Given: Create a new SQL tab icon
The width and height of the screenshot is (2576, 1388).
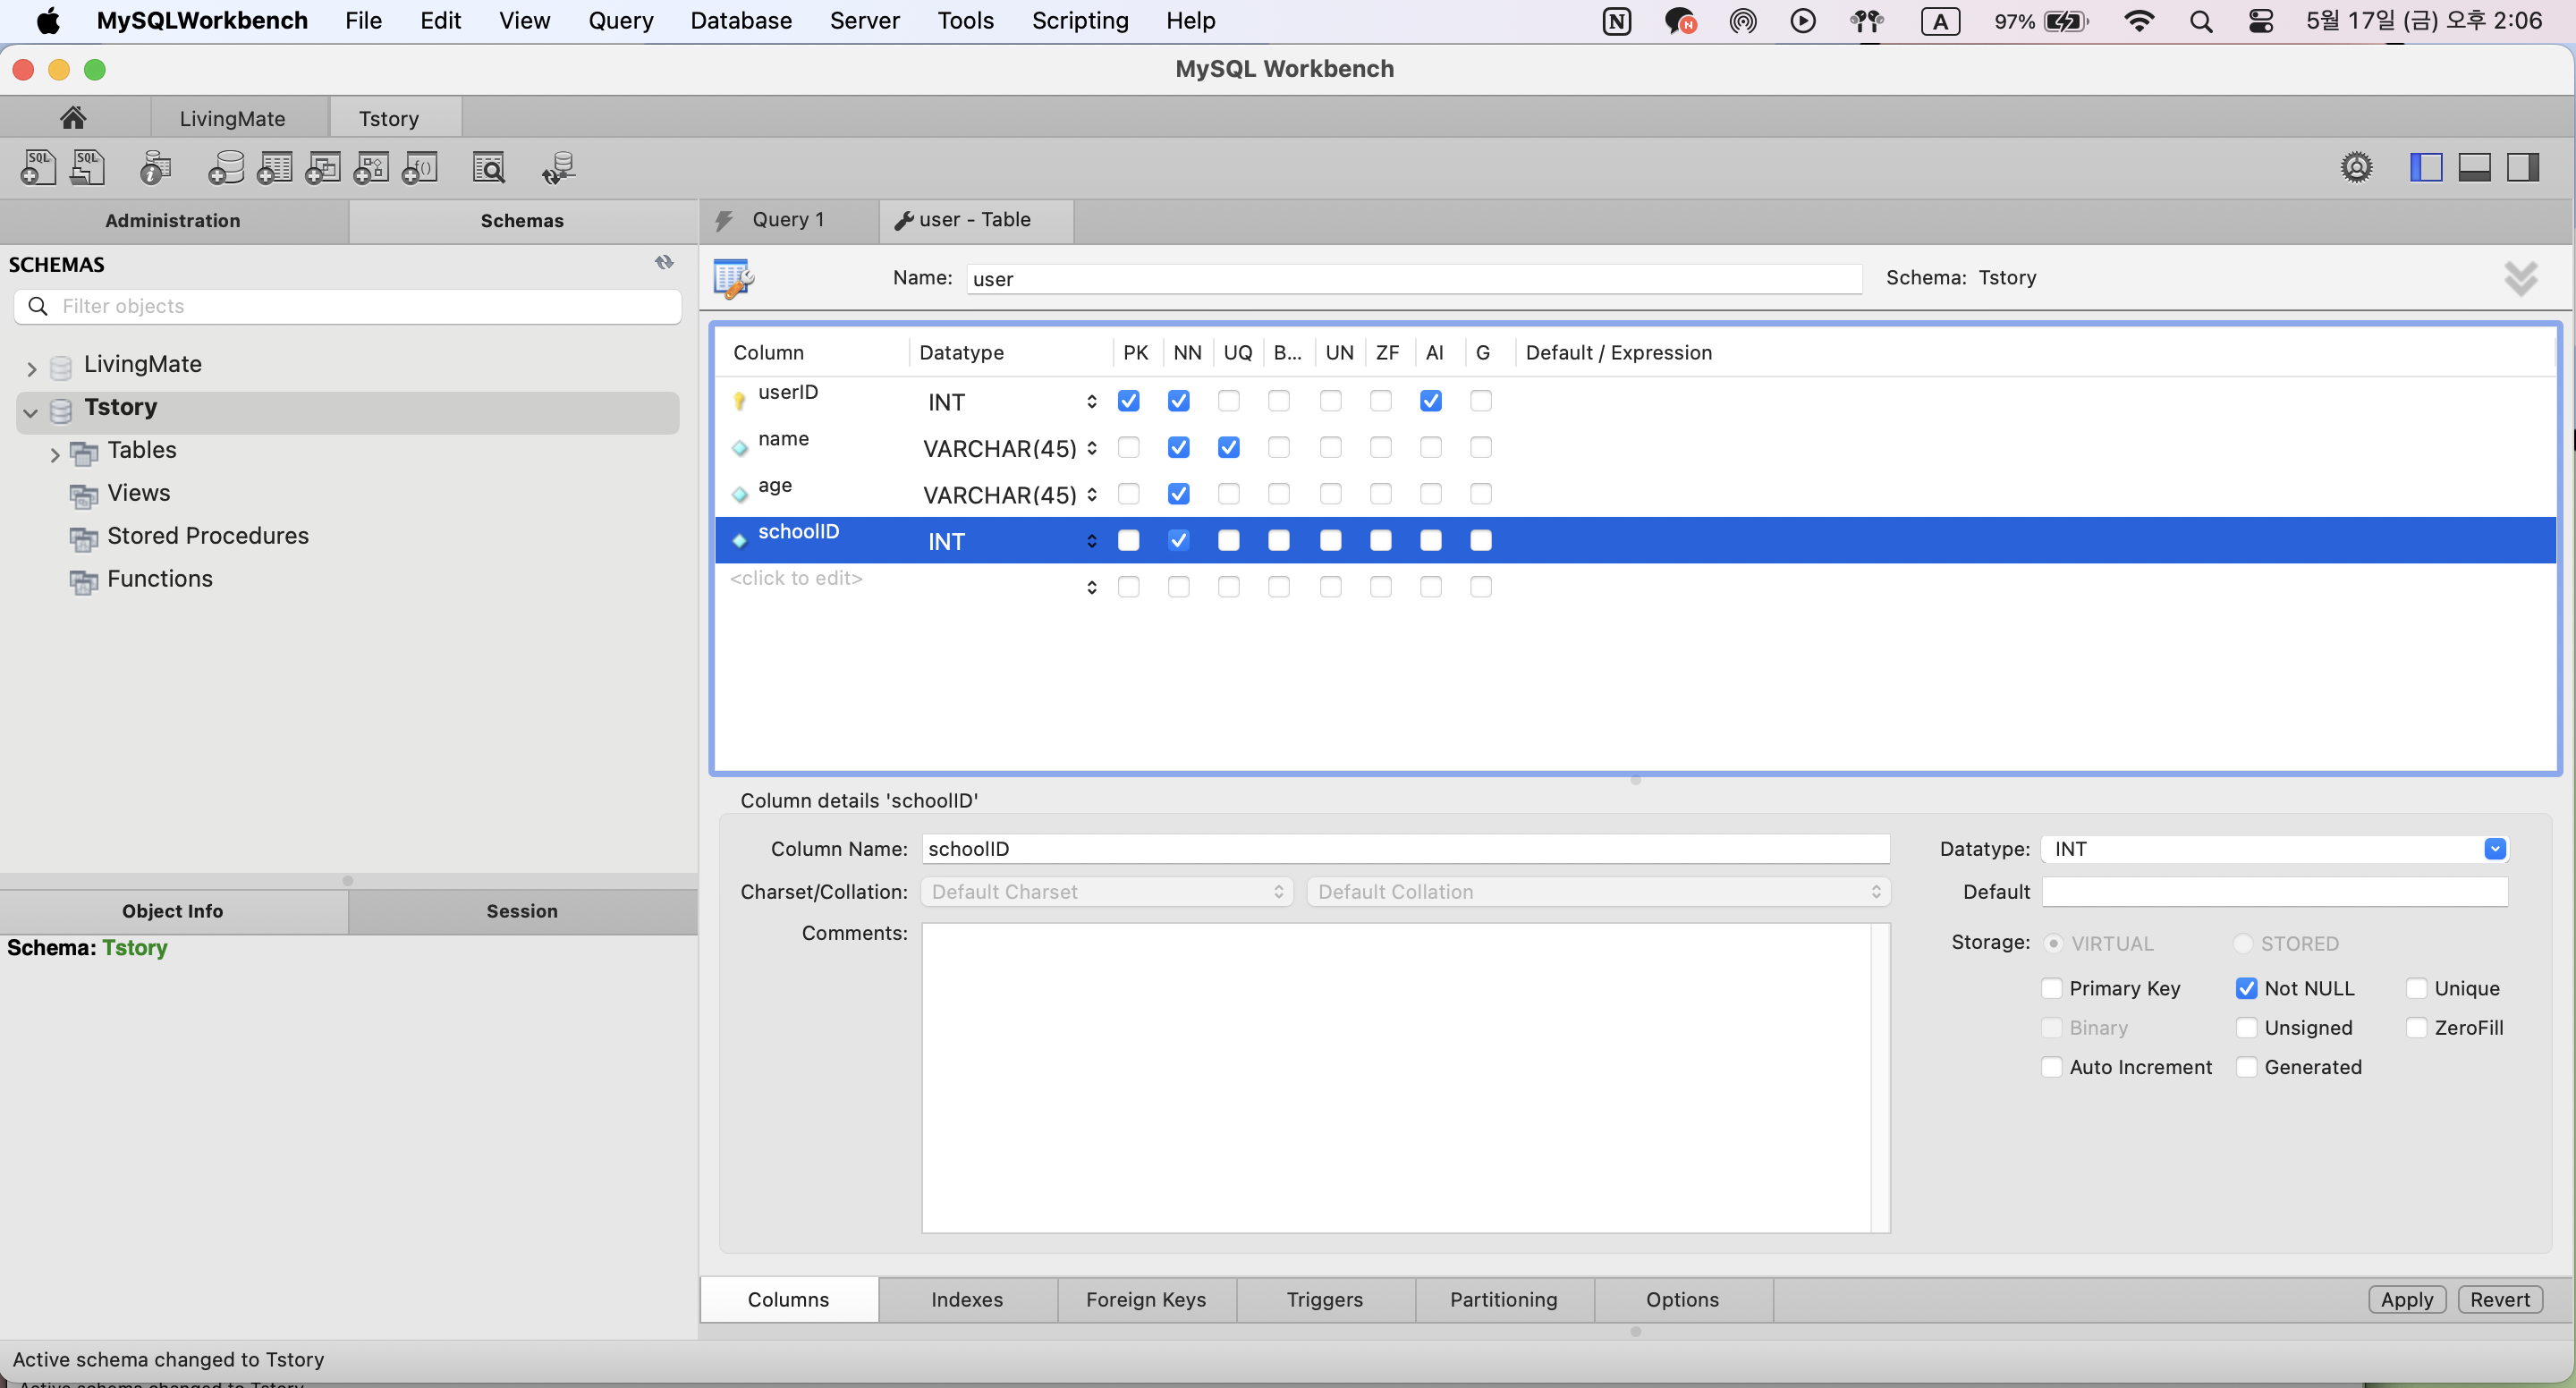Looking at the screenshot, I should (x=38, y=167).
